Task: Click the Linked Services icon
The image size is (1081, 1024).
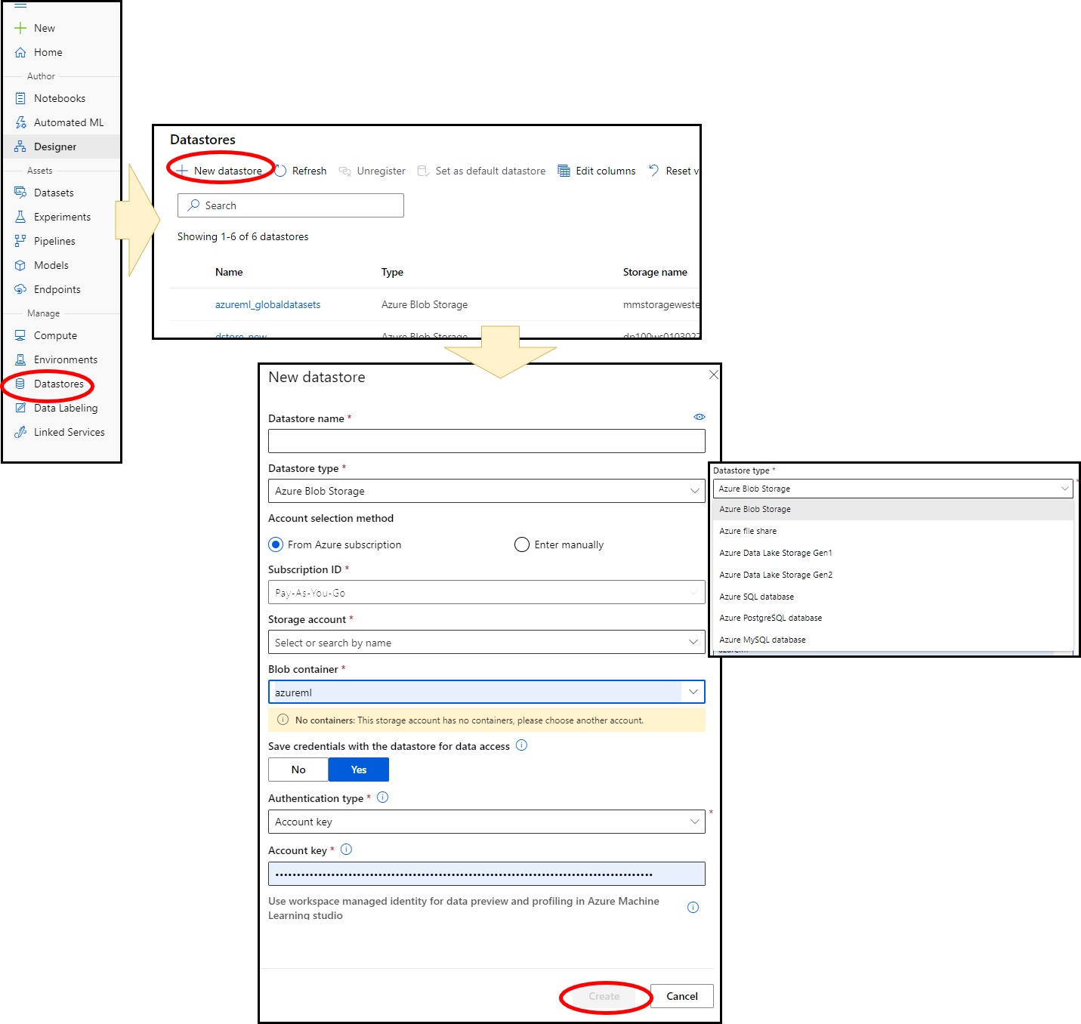Action: click(20, 432)
